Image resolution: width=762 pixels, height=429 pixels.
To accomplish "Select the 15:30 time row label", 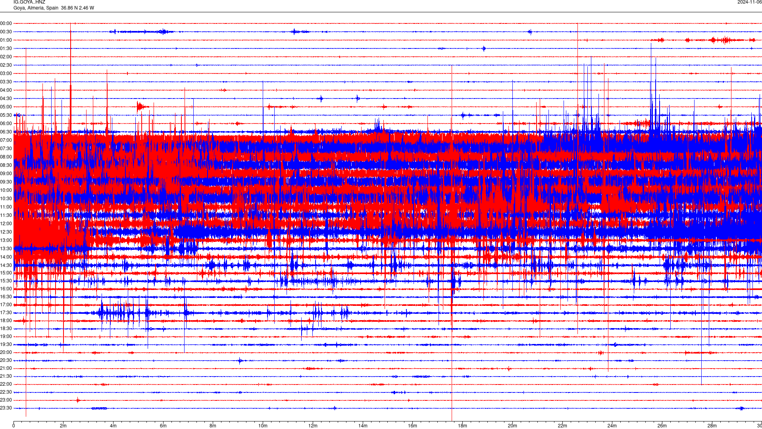I will point(6,281).
